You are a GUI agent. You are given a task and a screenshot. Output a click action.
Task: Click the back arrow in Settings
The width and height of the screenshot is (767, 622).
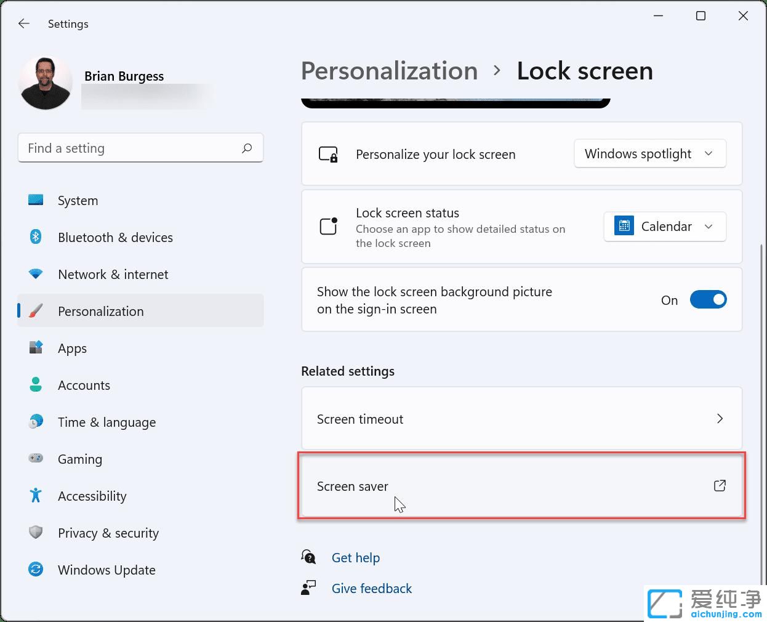click(24, 24)
